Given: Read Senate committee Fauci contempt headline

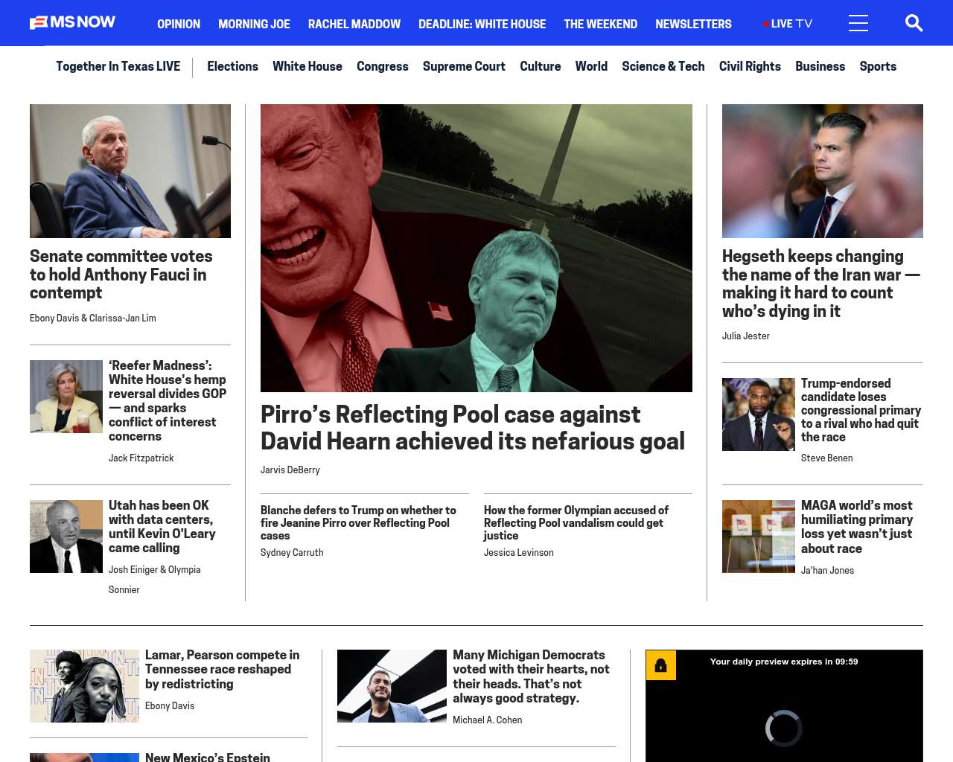Looking at the screenshot, I should [x=121, y=275].
